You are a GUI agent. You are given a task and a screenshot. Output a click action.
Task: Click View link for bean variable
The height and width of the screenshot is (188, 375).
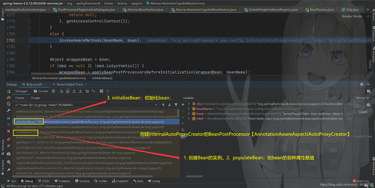(349, 114)
